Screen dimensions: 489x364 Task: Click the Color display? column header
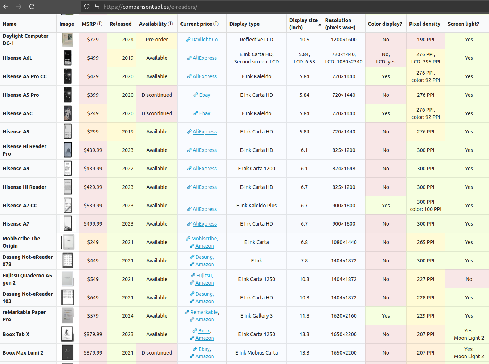(x=385, y=24)
